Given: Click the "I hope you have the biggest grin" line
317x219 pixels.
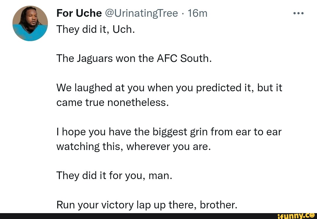Looking at the screenshot, I should coord(169,132).
